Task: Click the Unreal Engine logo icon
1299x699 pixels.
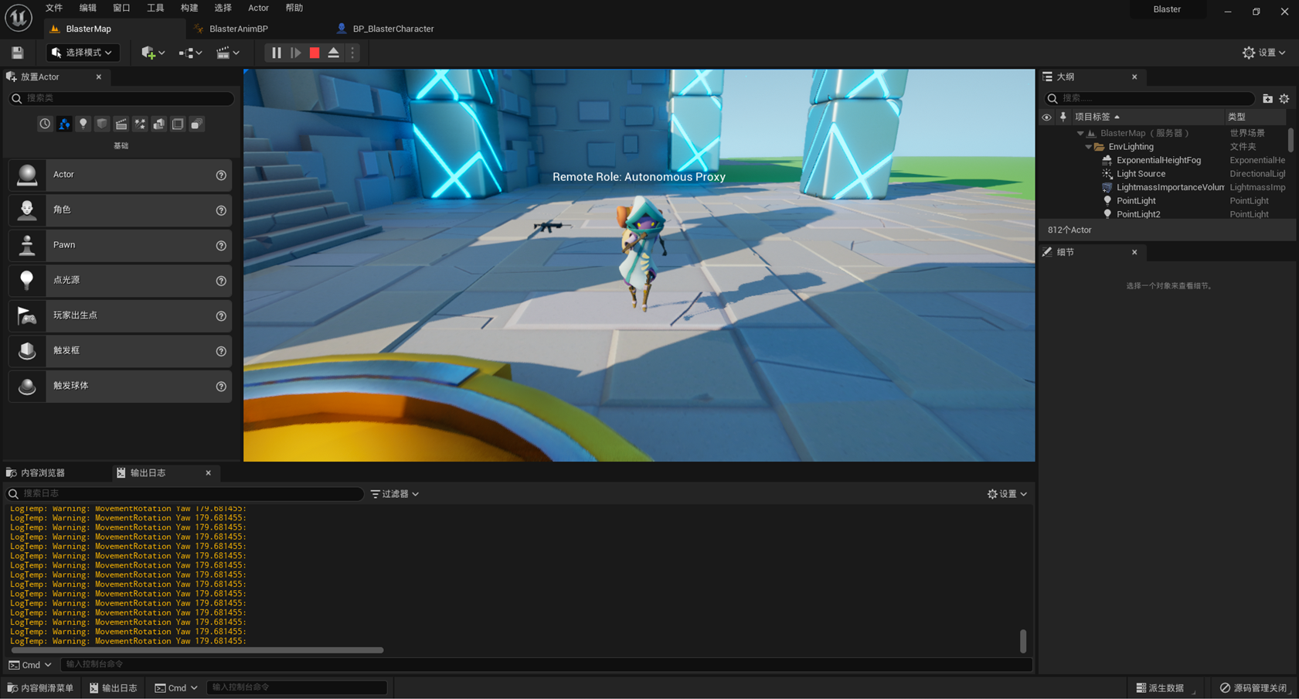Action: click(x=19, y=17)
